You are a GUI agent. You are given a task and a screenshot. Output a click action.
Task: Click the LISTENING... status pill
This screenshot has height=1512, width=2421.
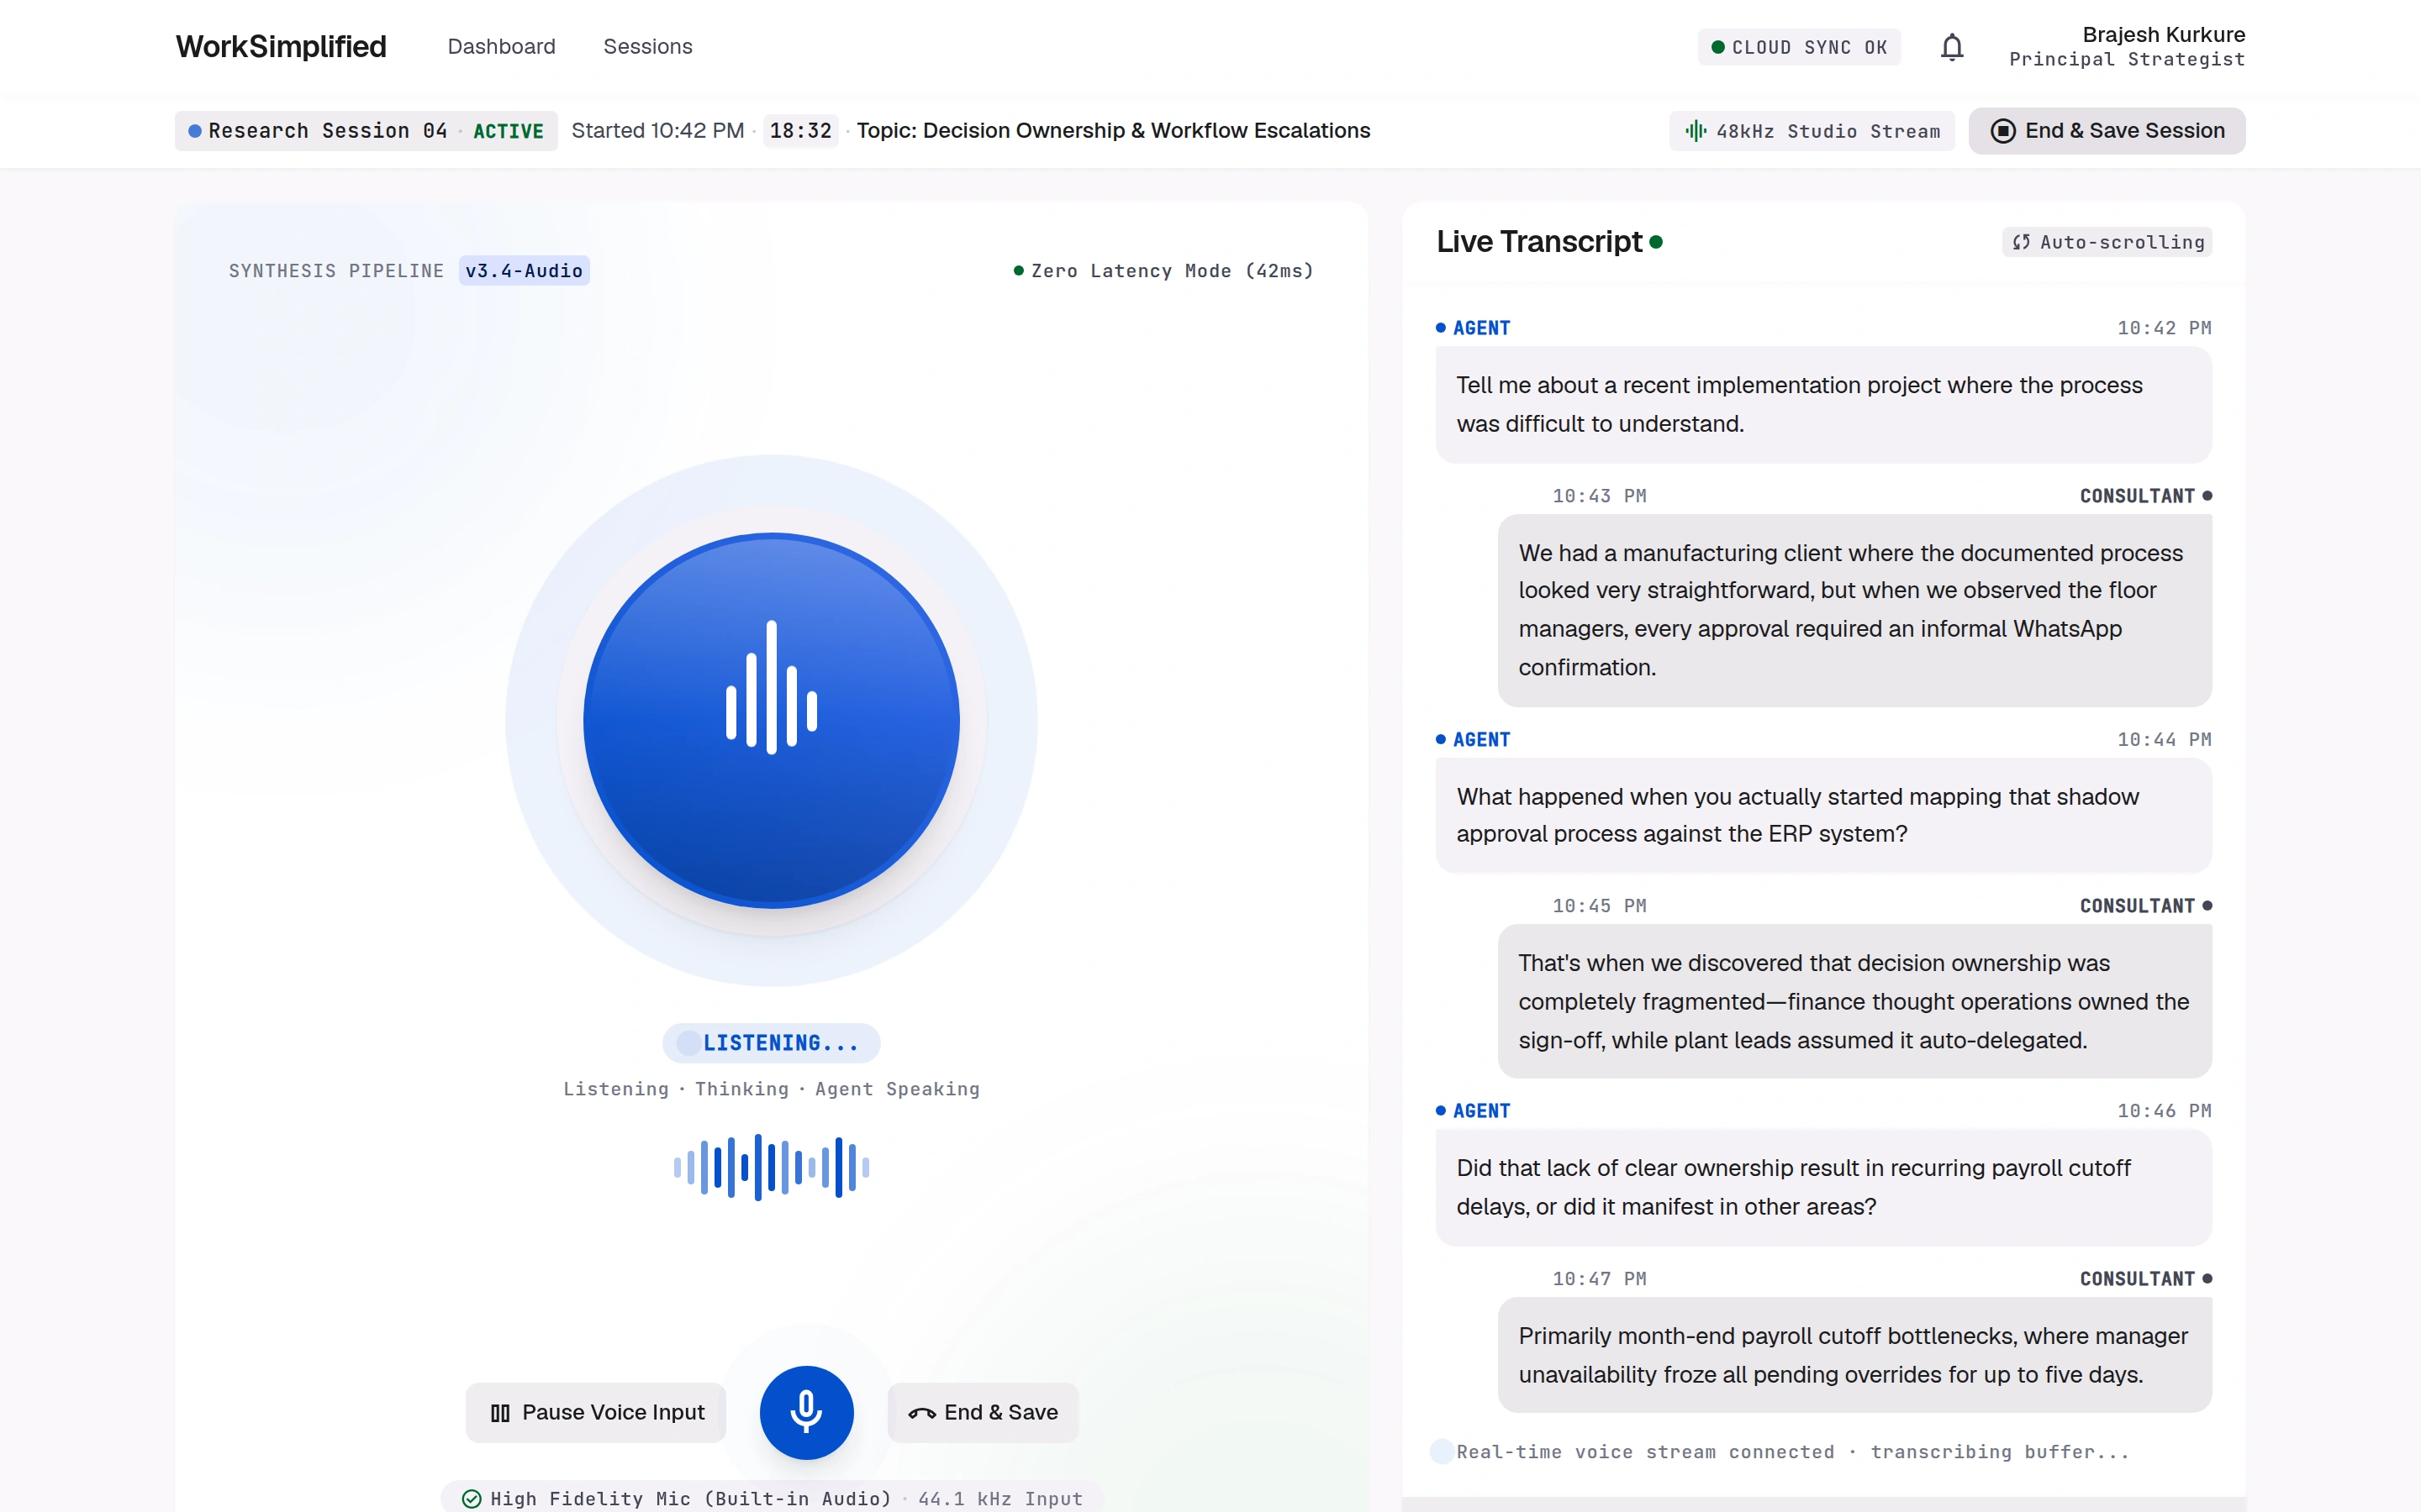pos(772,1043)
